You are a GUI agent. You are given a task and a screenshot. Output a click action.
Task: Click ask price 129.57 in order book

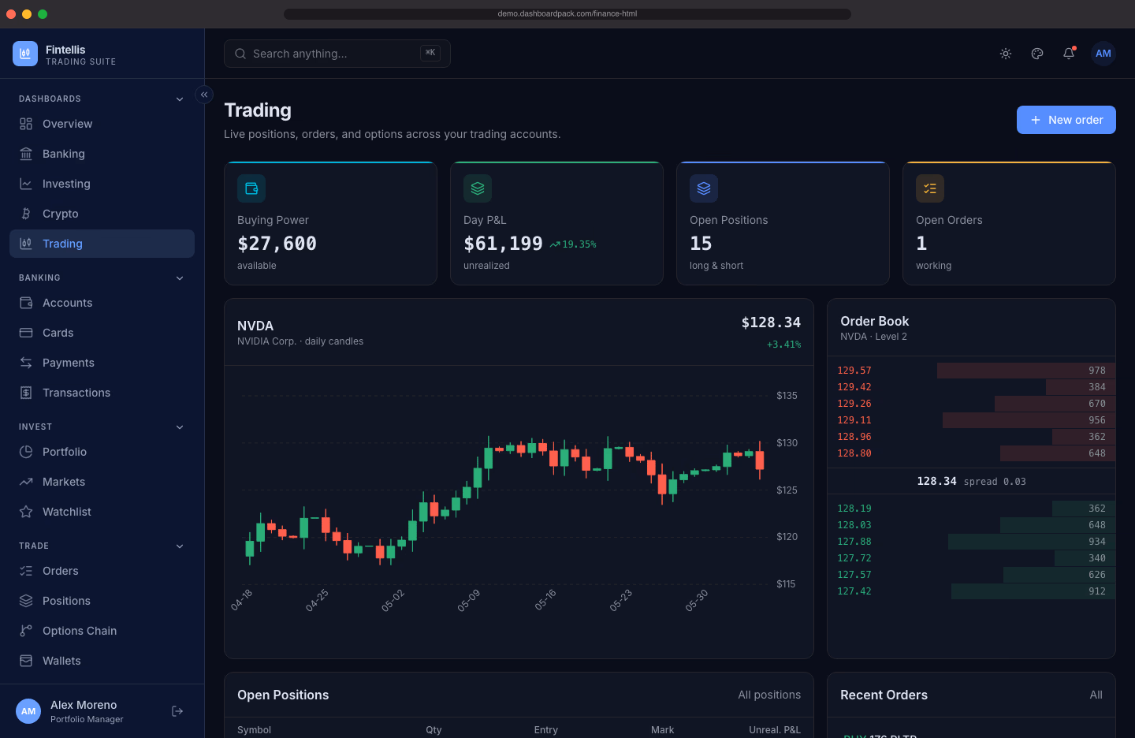pos(854,371)
